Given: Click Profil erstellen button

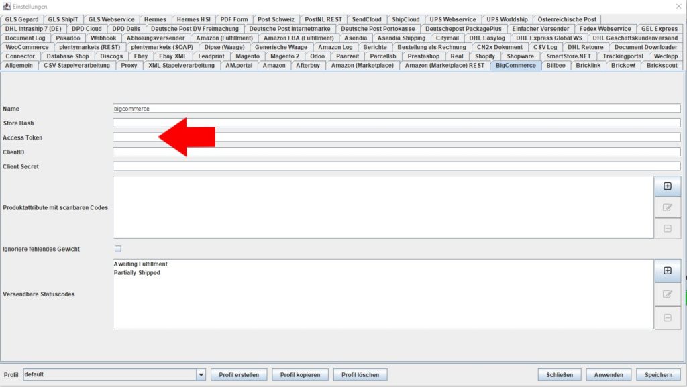Looking at the screenshot, I should [x=239, y=375].
